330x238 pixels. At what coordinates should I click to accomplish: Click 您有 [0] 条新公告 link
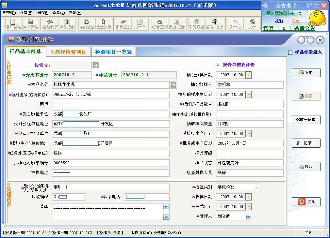[x=289, y=28]
